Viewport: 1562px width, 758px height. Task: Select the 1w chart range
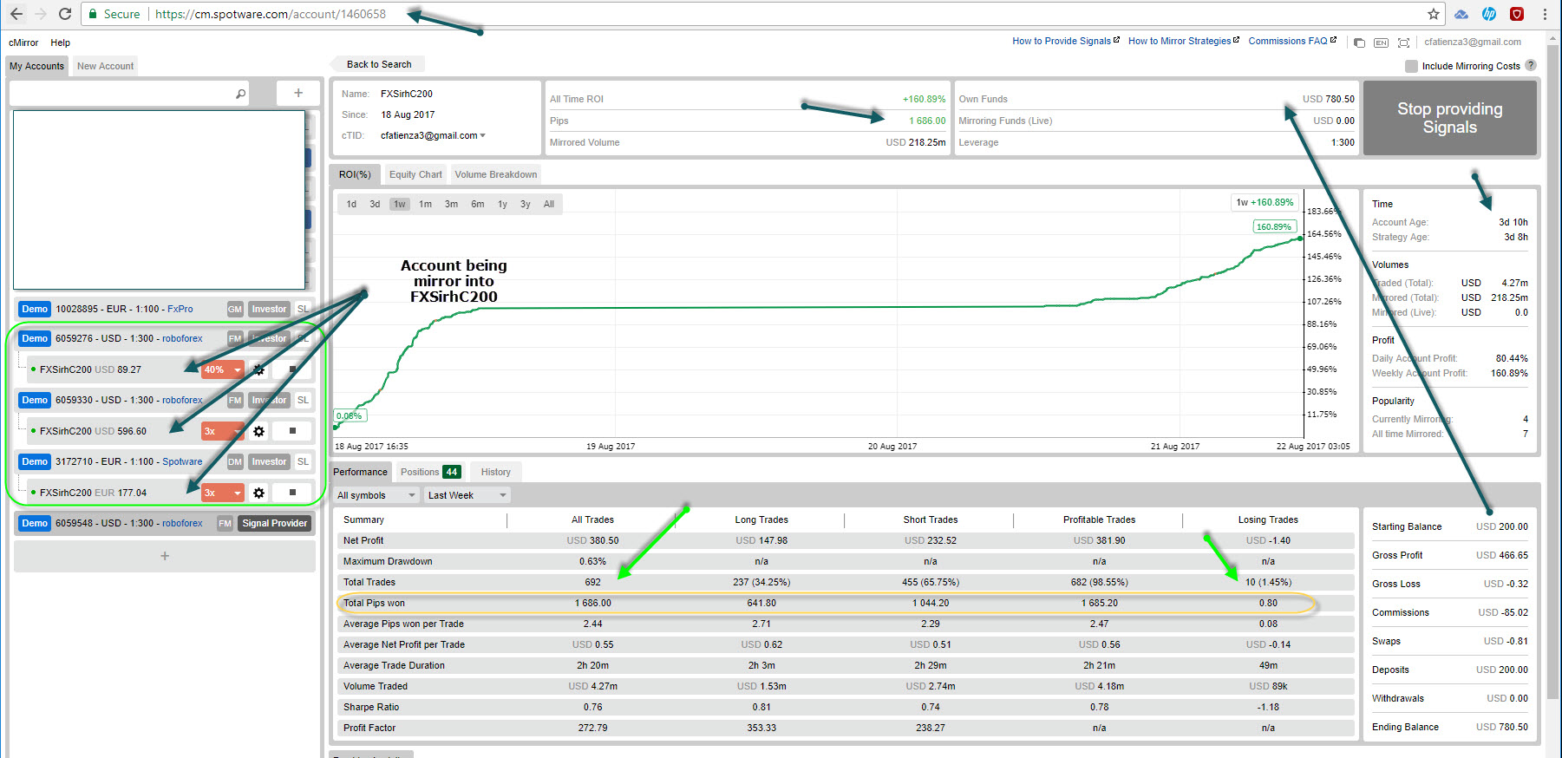399,204
